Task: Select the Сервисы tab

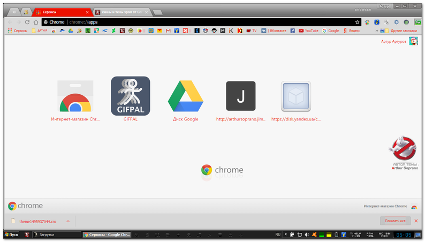Action: tap(62, 12)
